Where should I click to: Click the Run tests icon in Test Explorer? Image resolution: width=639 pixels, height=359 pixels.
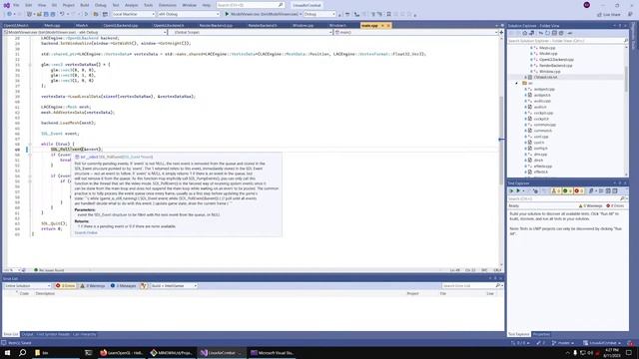[x=518, y=190]
